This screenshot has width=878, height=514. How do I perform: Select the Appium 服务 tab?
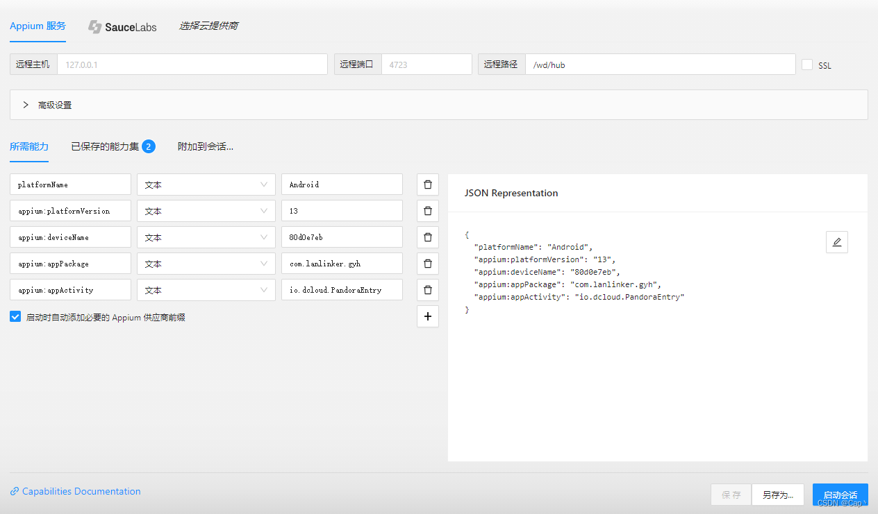38,26
